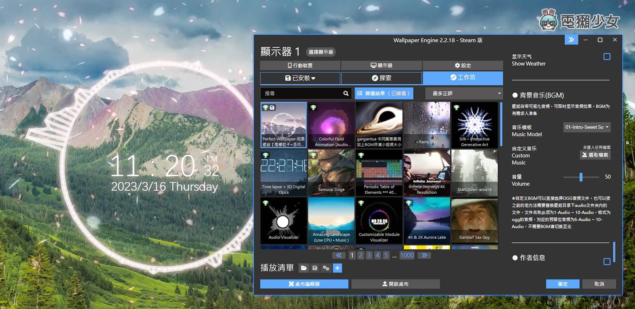Collapse the side panel with the double-chevron icon
This screenshot has height=309, width=635.
(x=571, y=40)
